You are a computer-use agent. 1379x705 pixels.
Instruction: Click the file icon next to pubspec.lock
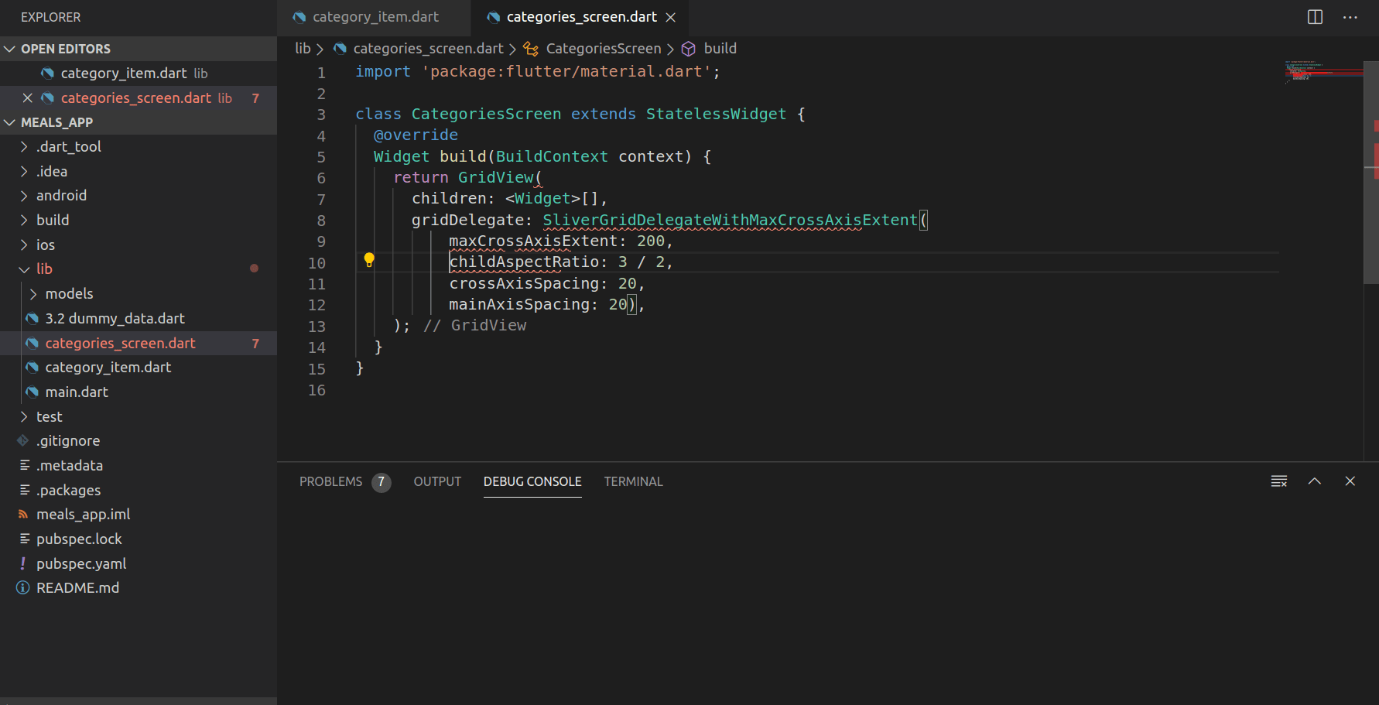click(25, 539)
